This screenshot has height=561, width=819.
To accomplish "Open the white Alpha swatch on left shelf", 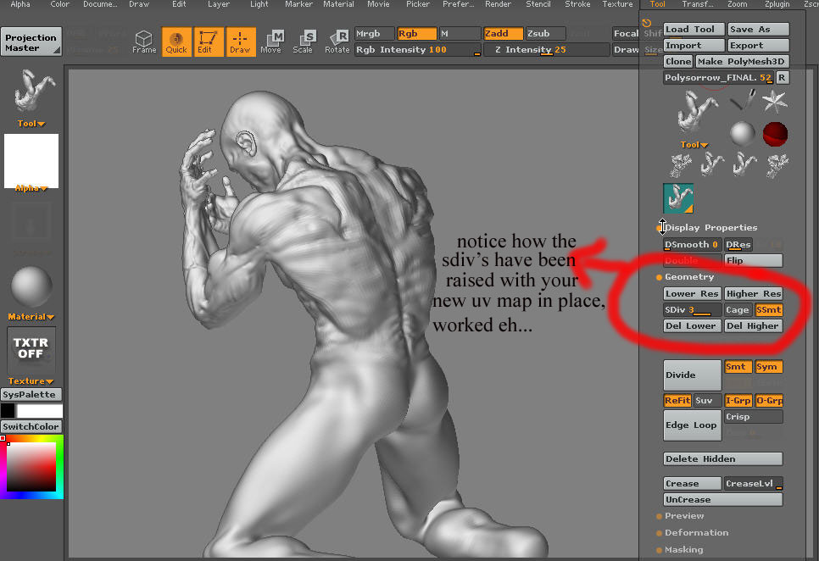I will pyautogui.click(x=31, y=160).
